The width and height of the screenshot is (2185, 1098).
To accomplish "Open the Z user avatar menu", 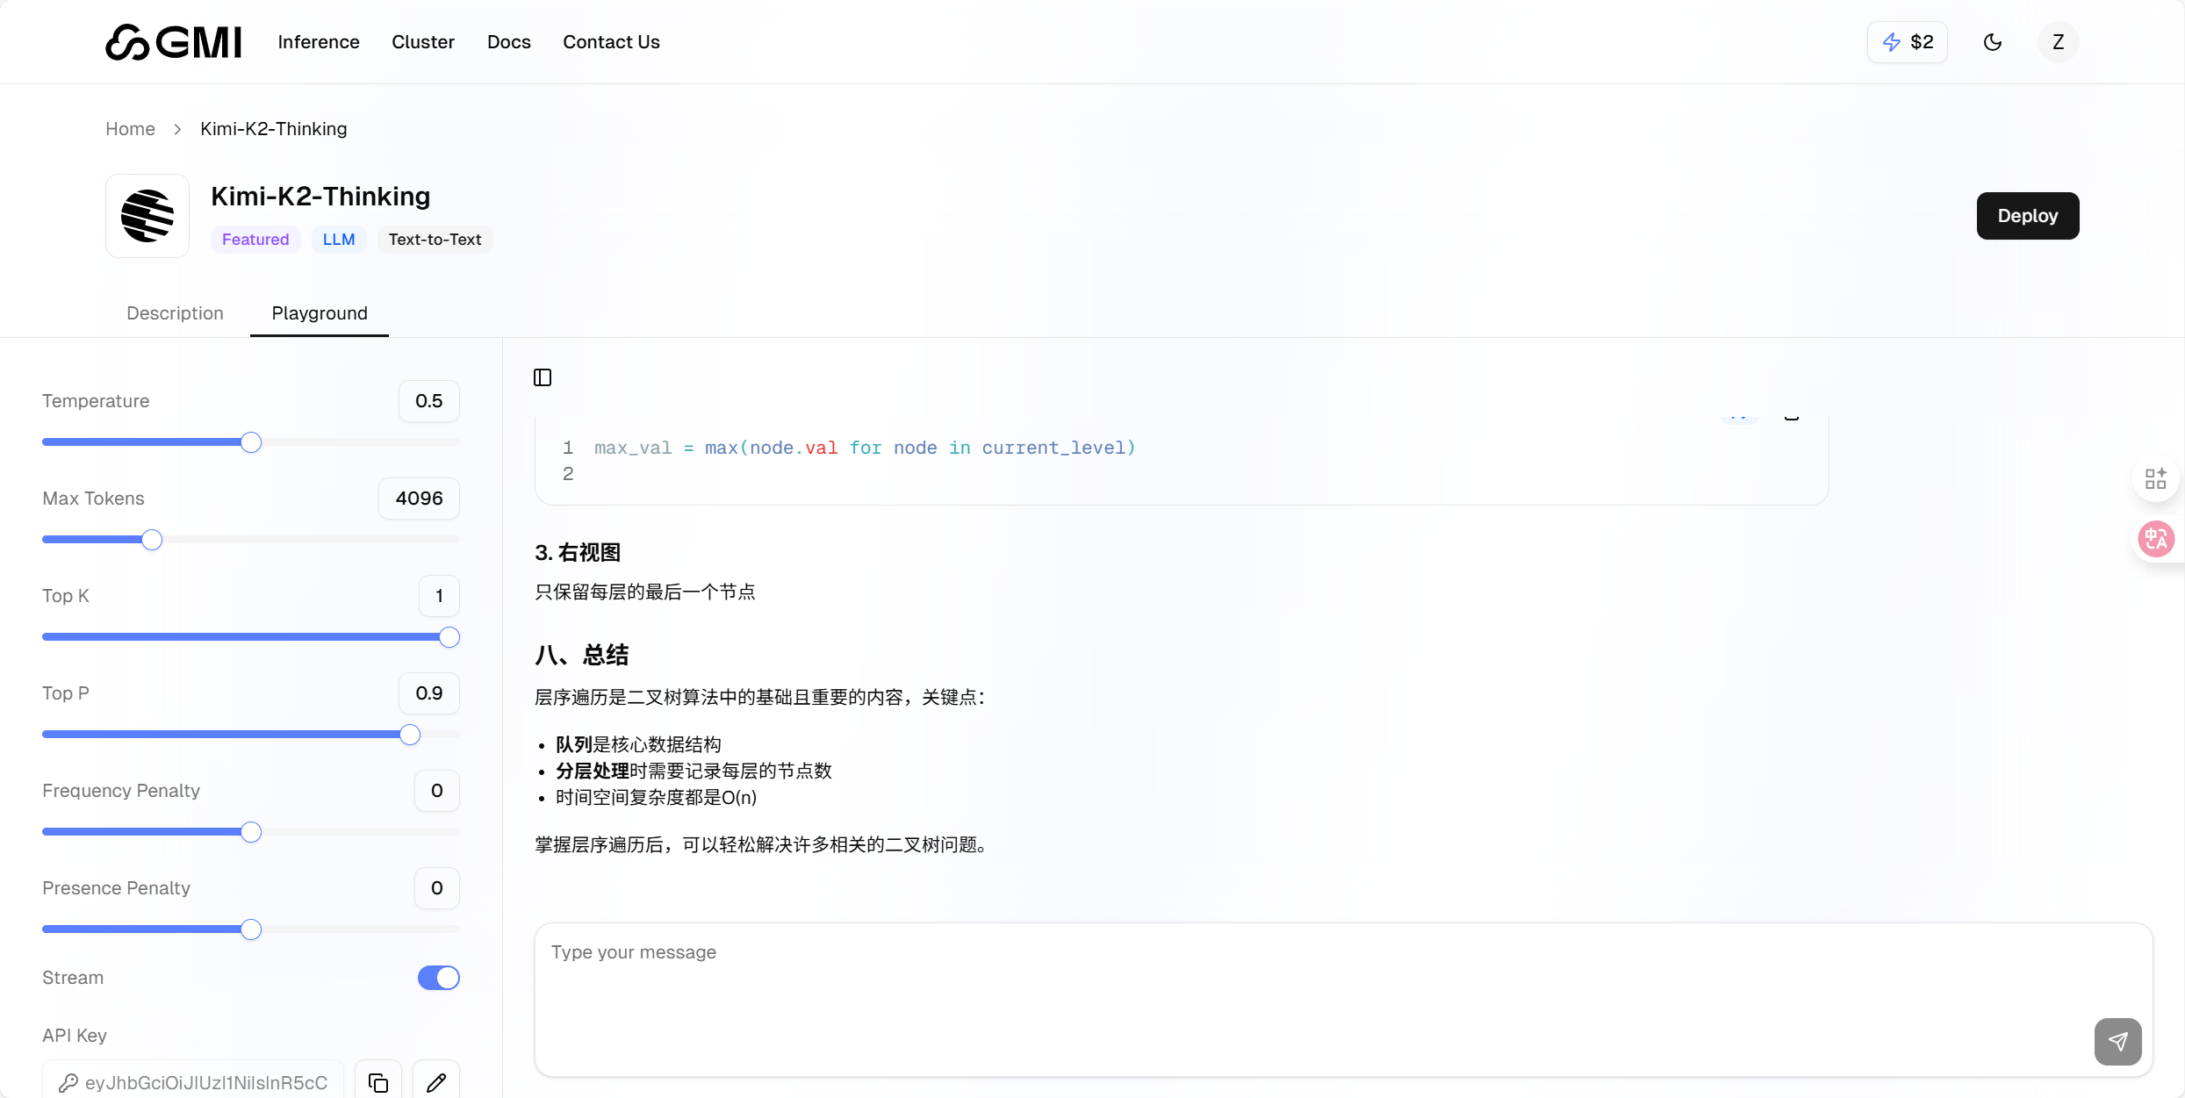I will pyautogui.click(x=2058, y=42).
